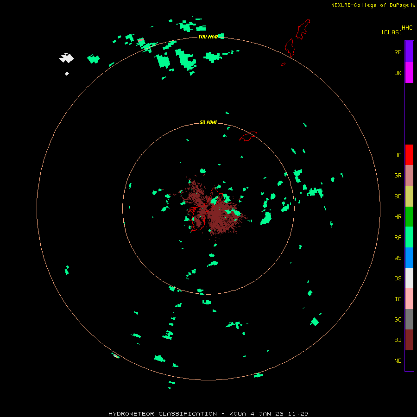Click the RA legend label
Screen dimensions: 417x417
point(398,238)
